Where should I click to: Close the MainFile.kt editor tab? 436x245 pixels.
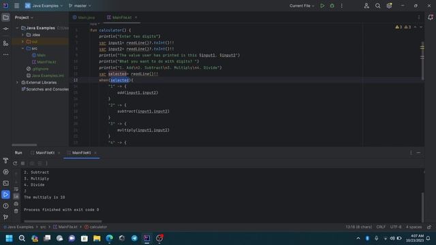[136, 18]
